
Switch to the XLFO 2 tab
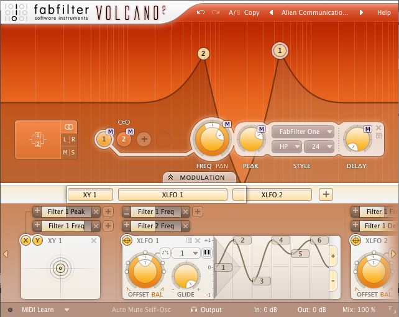point(272,195)
